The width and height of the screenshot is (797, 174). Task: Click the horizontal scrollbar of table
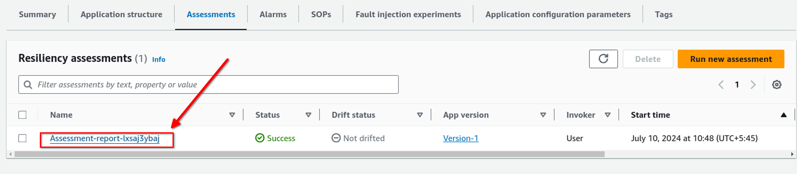309,154
